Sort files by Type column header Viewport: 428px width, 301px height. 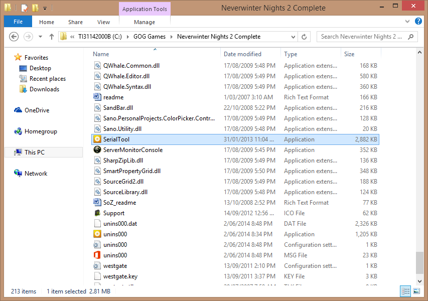coord(311,54)
